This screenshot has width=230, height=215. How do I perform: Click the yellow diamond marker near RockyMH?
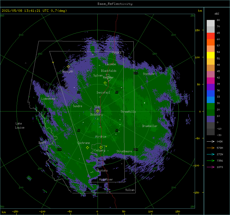[x=68, y=67]
